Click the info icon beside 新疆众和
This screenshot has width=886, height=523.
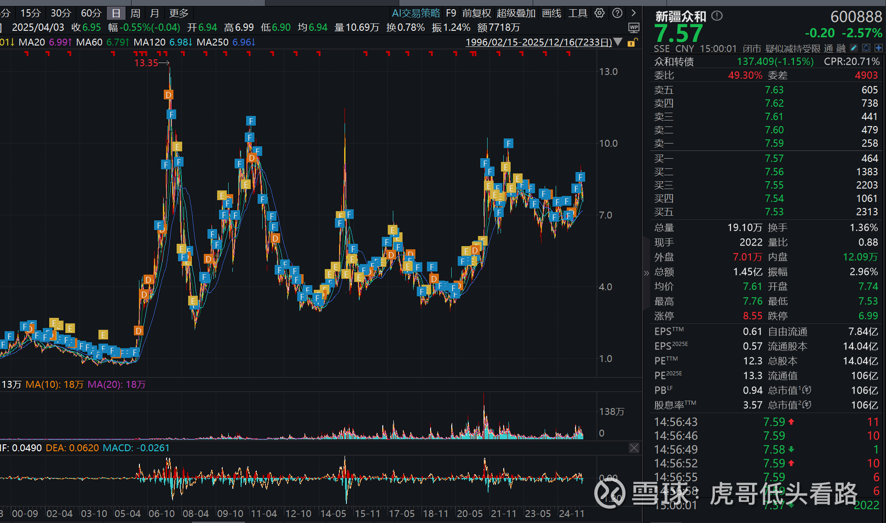717,16
